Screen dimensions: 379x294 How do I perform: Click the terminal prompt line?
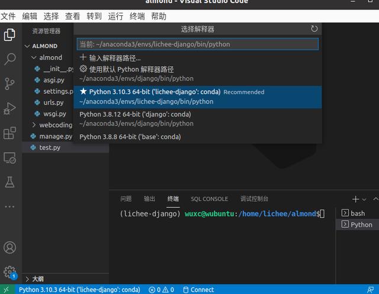222,214
